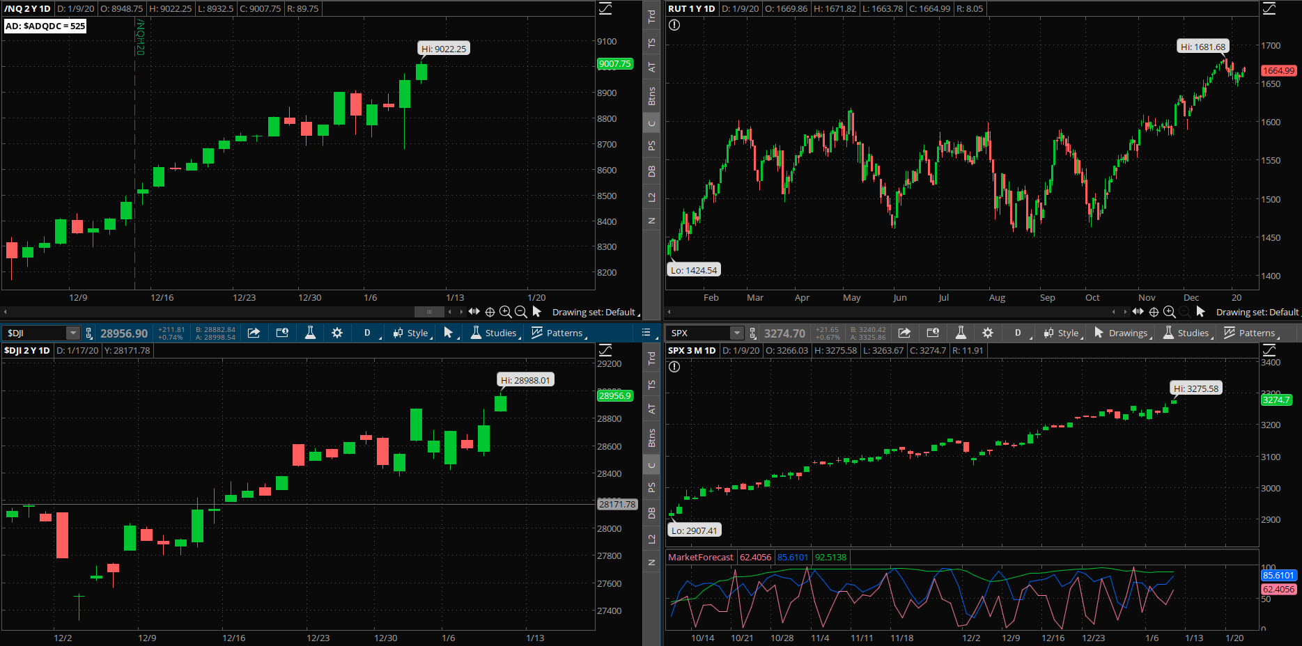This screenshot has width=1302, height=646.
Task: Click the flask icon beside SPX gear
Action: click(x=961, y=333)
